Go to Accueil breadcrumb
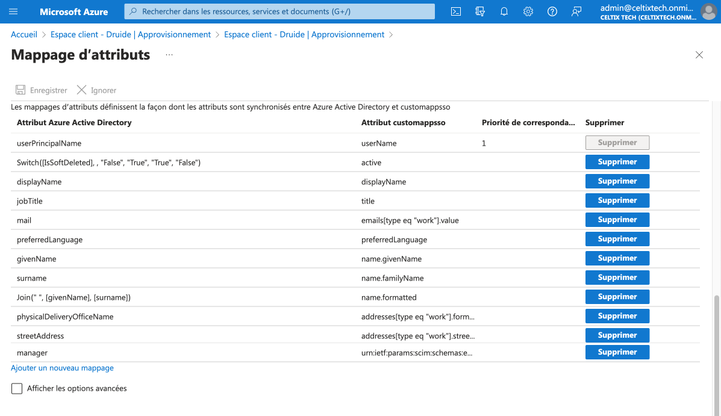721x416 pixels. [x=24, y=34]
